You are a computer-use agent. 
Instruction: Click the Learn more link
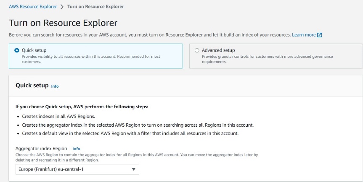304,35
